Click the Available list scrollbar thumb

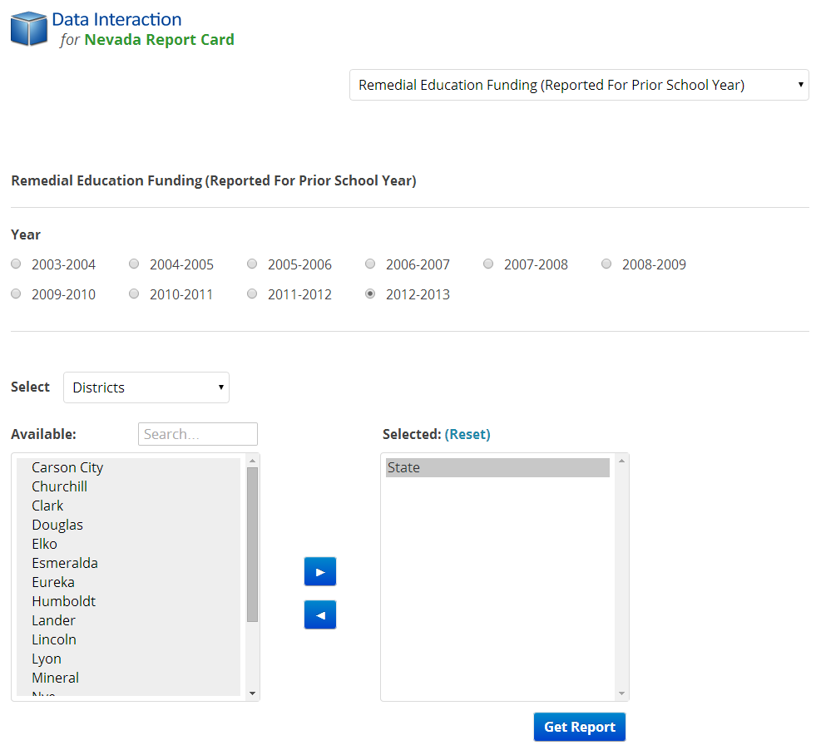(x=252, y=545)
